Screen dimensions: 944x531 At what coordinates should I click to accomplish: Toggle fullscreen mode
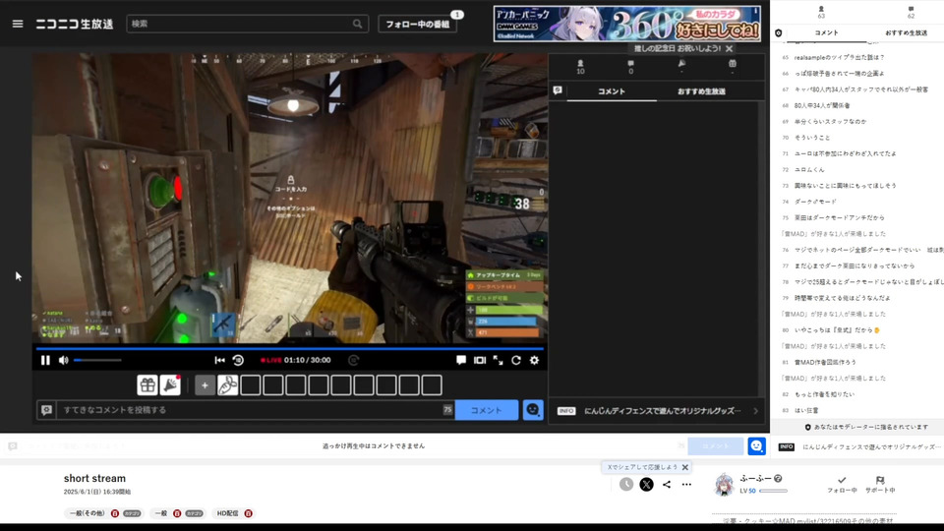(x=498, y=360)
